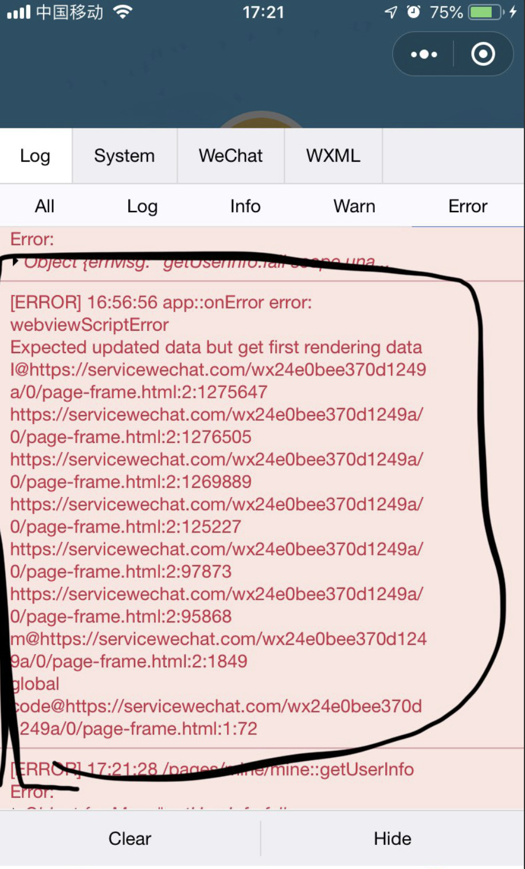Tap the mini program close circle icon
525x869 pixels.
tap(483, 54)
